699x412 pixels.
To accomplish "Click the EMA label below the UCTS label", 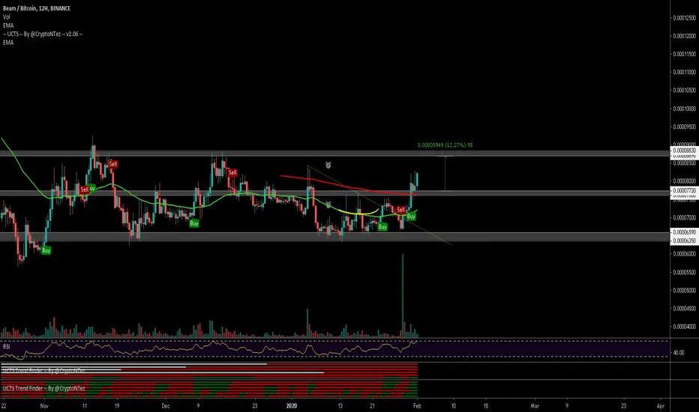I will click(x=8, y=42).
